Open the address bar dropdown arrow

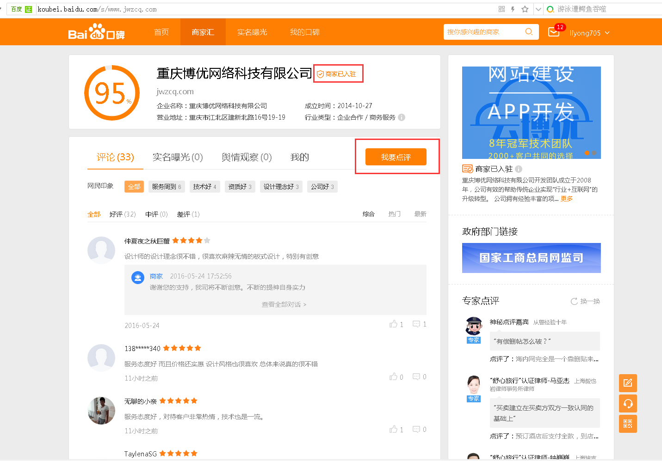538,9
